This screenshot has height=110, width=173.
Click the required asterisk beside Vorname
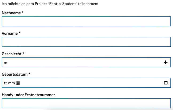click(19, 33)
